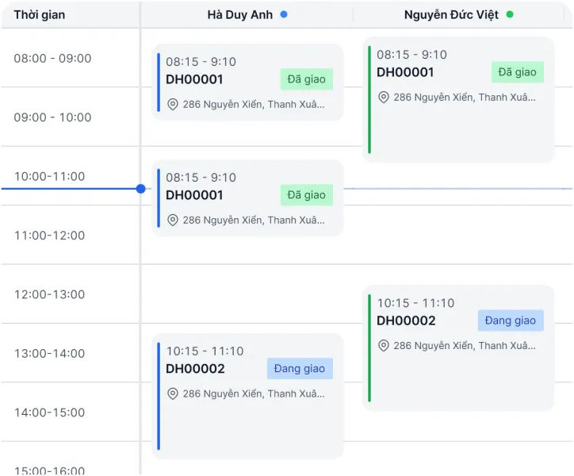Open order DH00002 in Hà Duy Anh's column

pos(195,369)
